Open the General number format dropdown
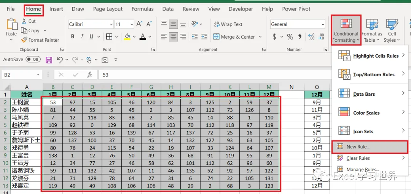411x194 pixels. tap(322, 24)
